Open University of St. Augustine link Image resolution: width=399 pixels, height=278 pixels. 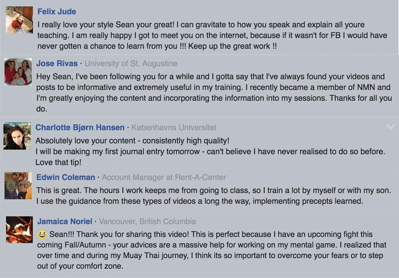click(131, 63)
